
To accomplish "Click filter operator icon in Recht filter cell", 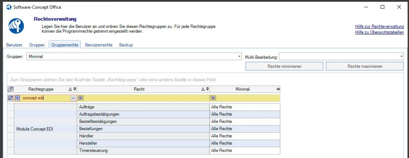I will point(80,98).
